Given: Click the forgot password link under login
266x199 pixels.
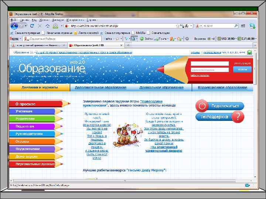Looking at the screenshot, I should pyautogui.click(x=200, y=75).
